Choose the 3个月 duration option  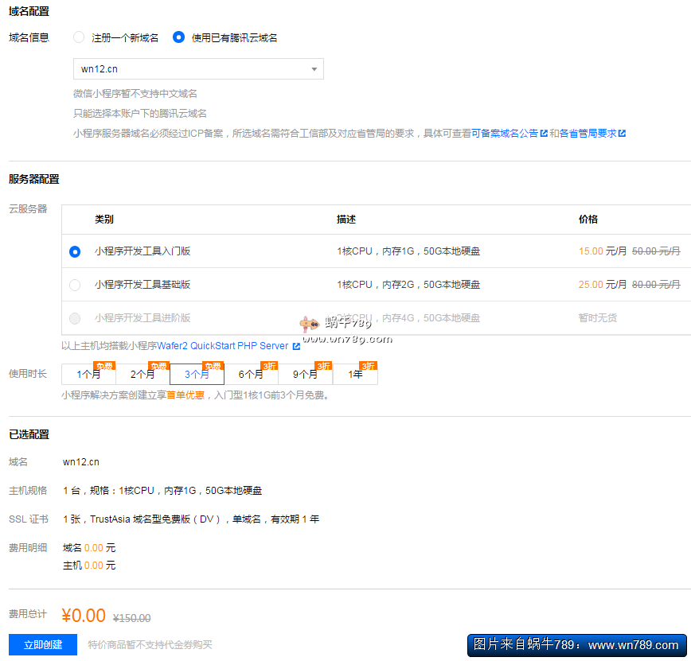(197, 374)
